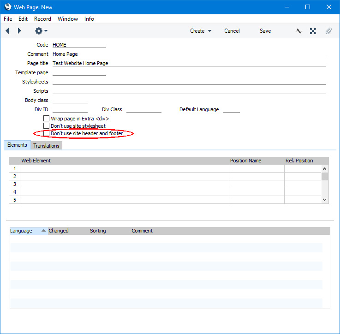The image size is (340, 334).
Task: Click the Default Language field
Action: 232,109
